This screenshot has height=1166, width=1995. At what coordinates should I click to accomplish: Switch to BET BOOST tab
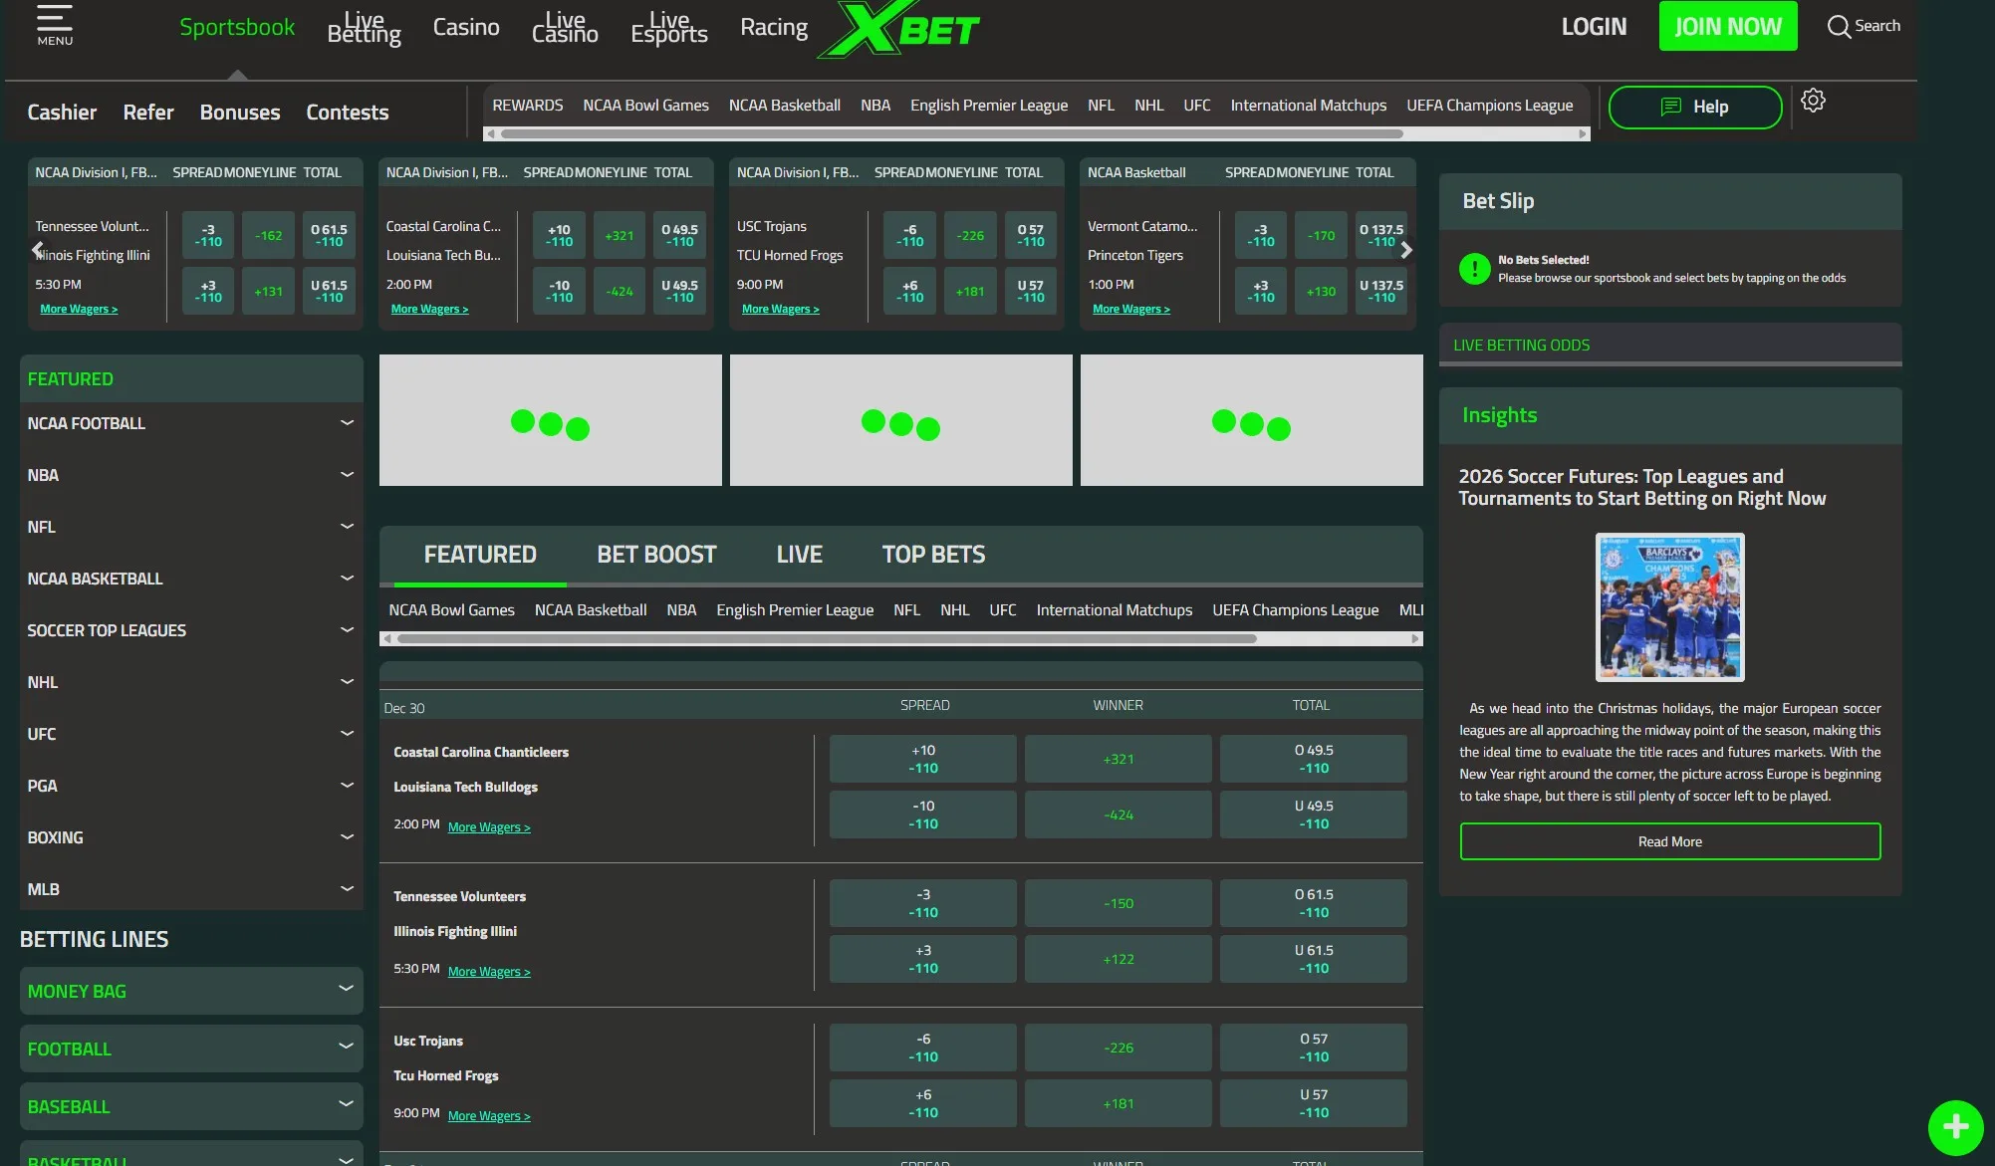[656, 555]
